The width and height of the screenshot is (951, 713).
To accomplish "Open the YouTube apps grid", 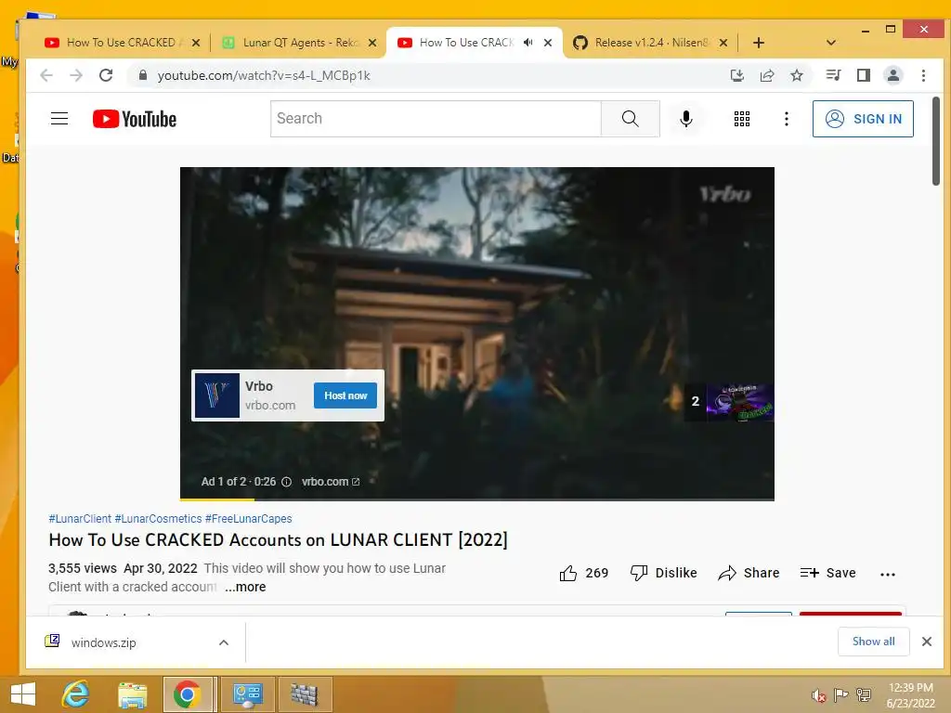I will (742, 119).
